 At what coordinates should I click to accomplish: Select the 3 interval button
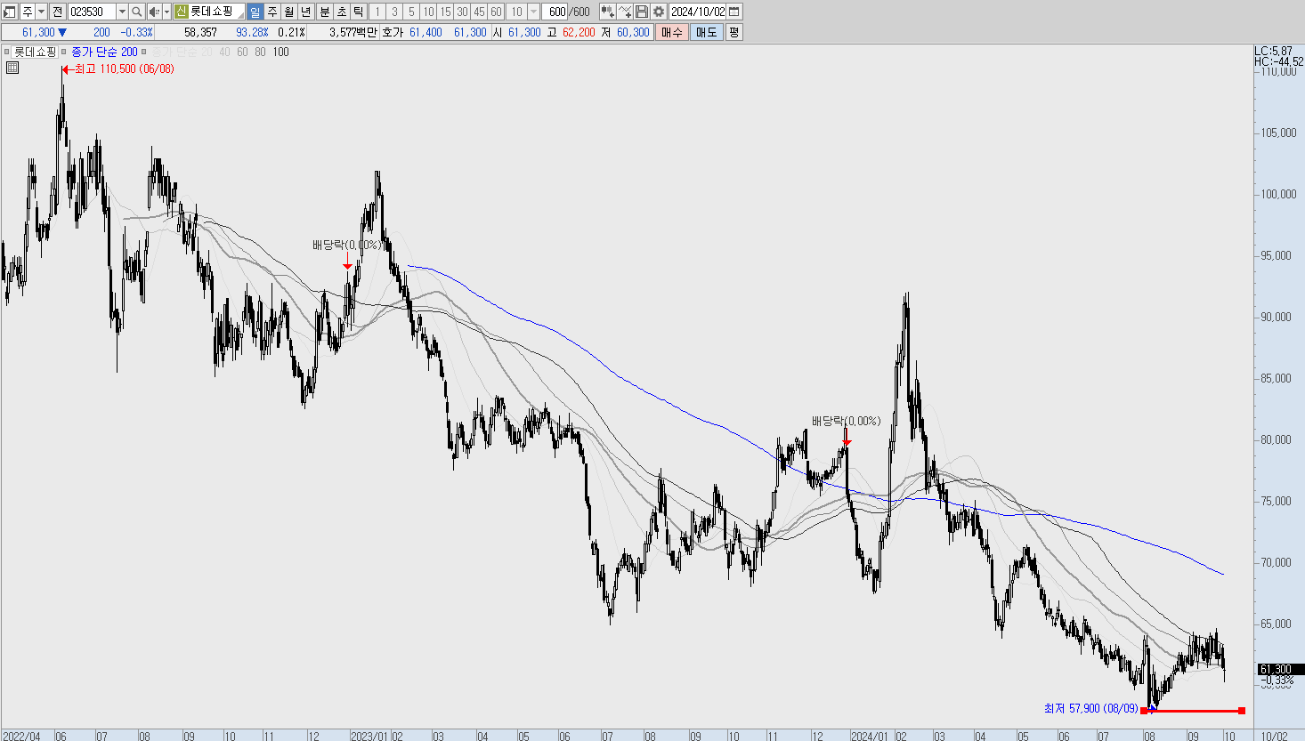(394, 12)
